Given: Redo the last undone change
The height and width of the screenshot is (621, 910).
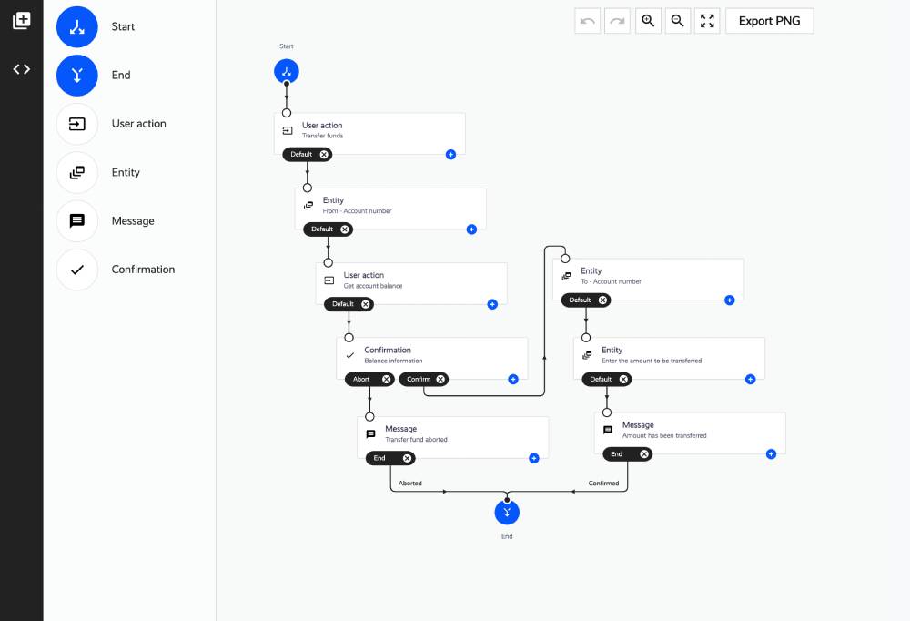Looking at the screenshot, I should point(618,20).
